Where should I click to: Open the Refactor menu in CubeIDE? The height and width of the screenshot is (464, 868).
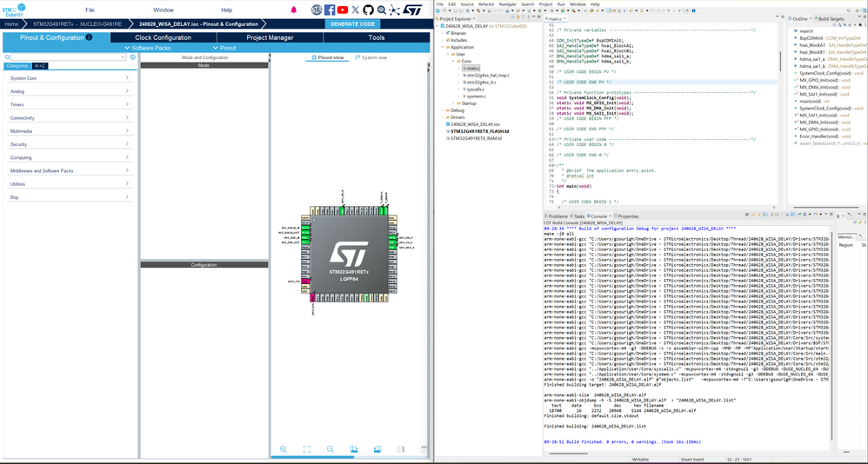[486, 3]
